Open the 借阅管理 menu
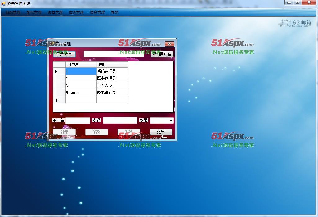318x217 pixels. [76, 12]
